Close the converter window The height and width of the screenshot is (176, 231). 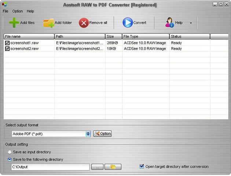click(x=227, y=4)
